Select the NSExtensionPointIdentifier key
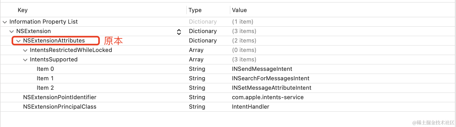Screen dimensions: 456x127 tap(60, 97)
